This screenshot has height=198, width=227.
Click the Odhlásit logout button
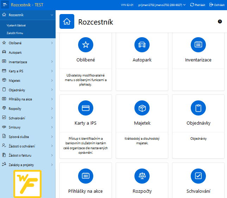[x=217, y=5]
